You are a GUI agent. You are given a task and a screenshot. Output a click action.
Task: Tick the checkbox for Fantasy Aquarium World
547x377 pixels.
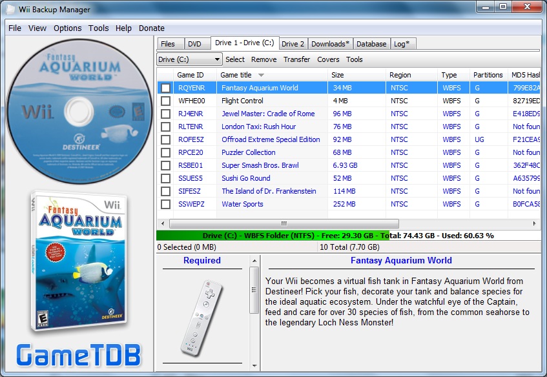[x=165, y=88]
